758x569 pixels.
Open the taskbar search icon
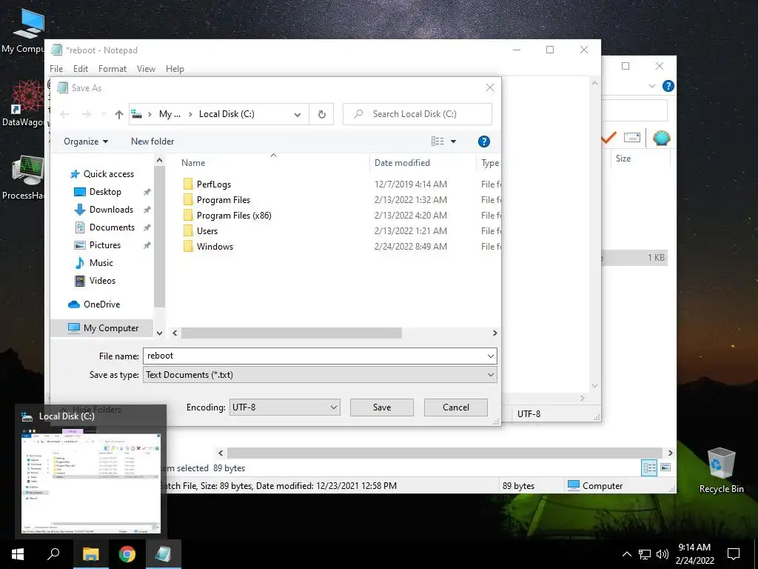tap(53, 554)
